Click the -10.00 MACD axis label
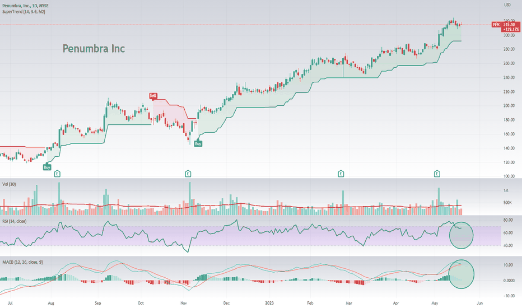This screenshot has height=308, width=522. [508, 296]
